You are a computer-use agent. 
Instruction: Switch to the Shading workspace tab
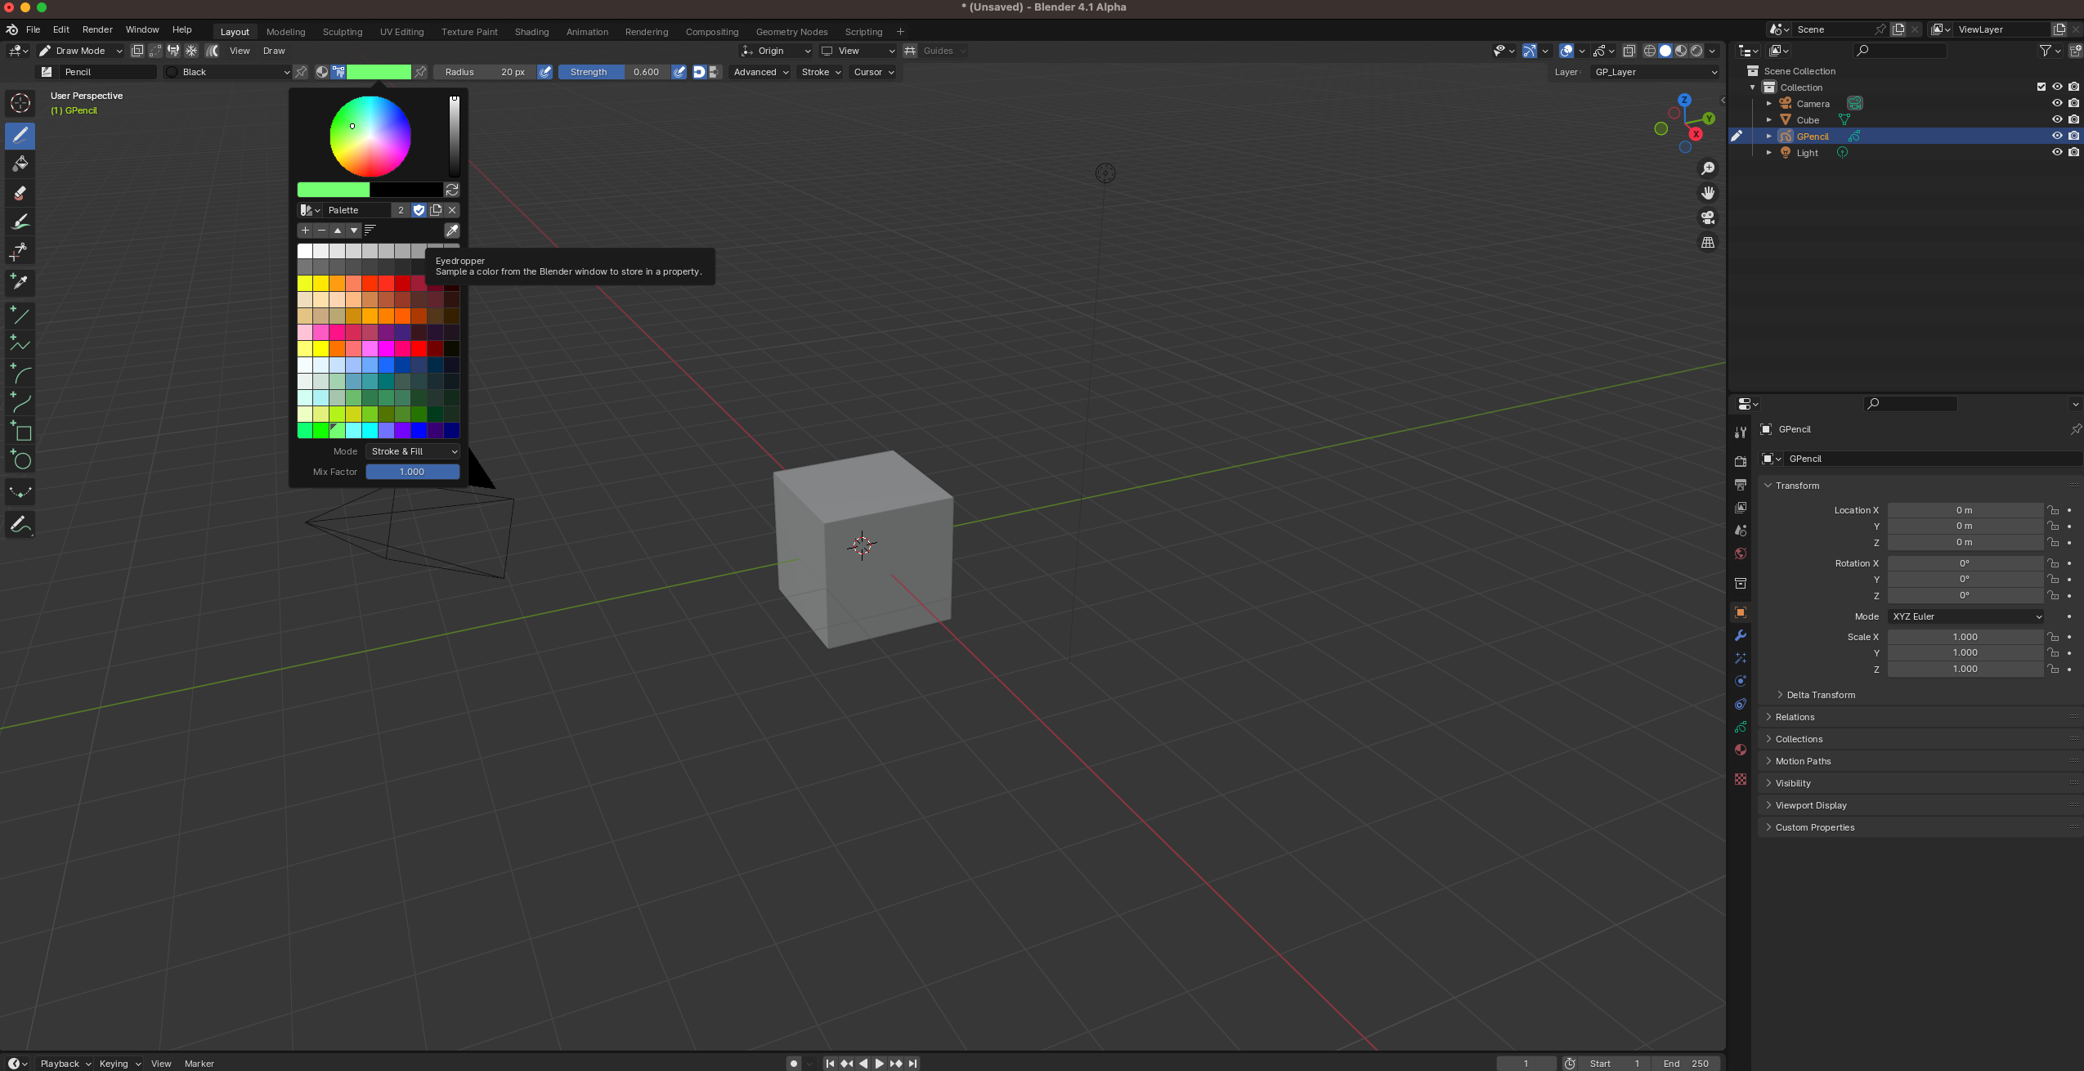pyautogui.click(x=532, y=32)
